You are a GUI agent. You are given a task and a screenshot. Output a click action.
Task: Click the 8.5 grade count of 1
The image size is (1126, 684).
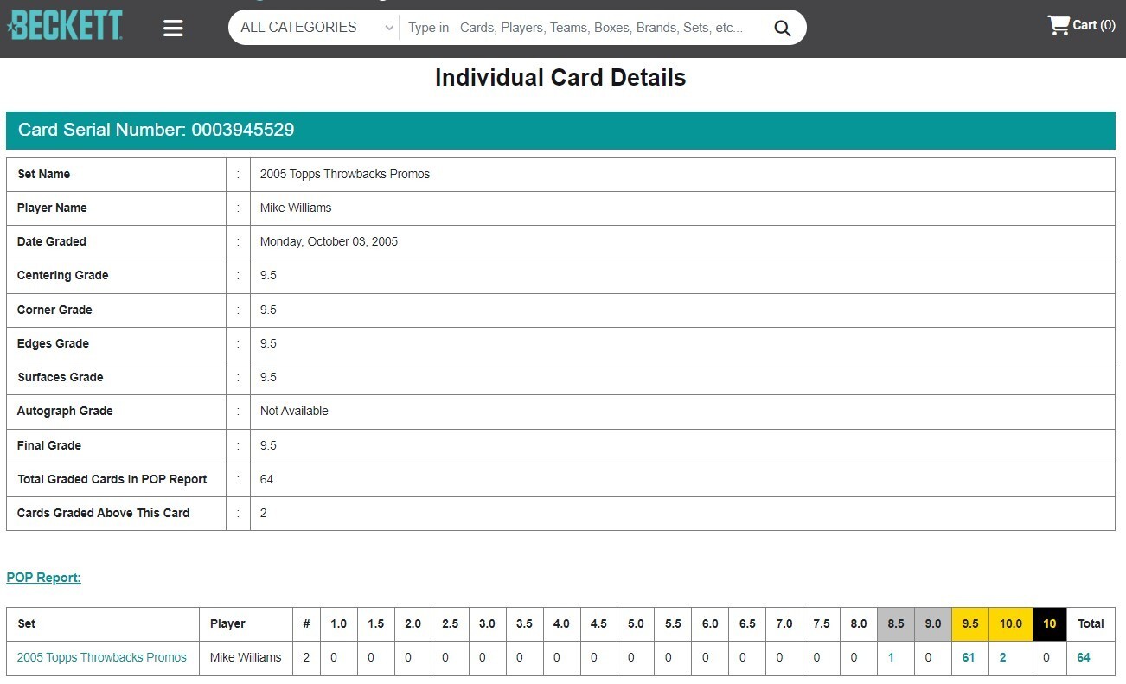click(891, 657)
